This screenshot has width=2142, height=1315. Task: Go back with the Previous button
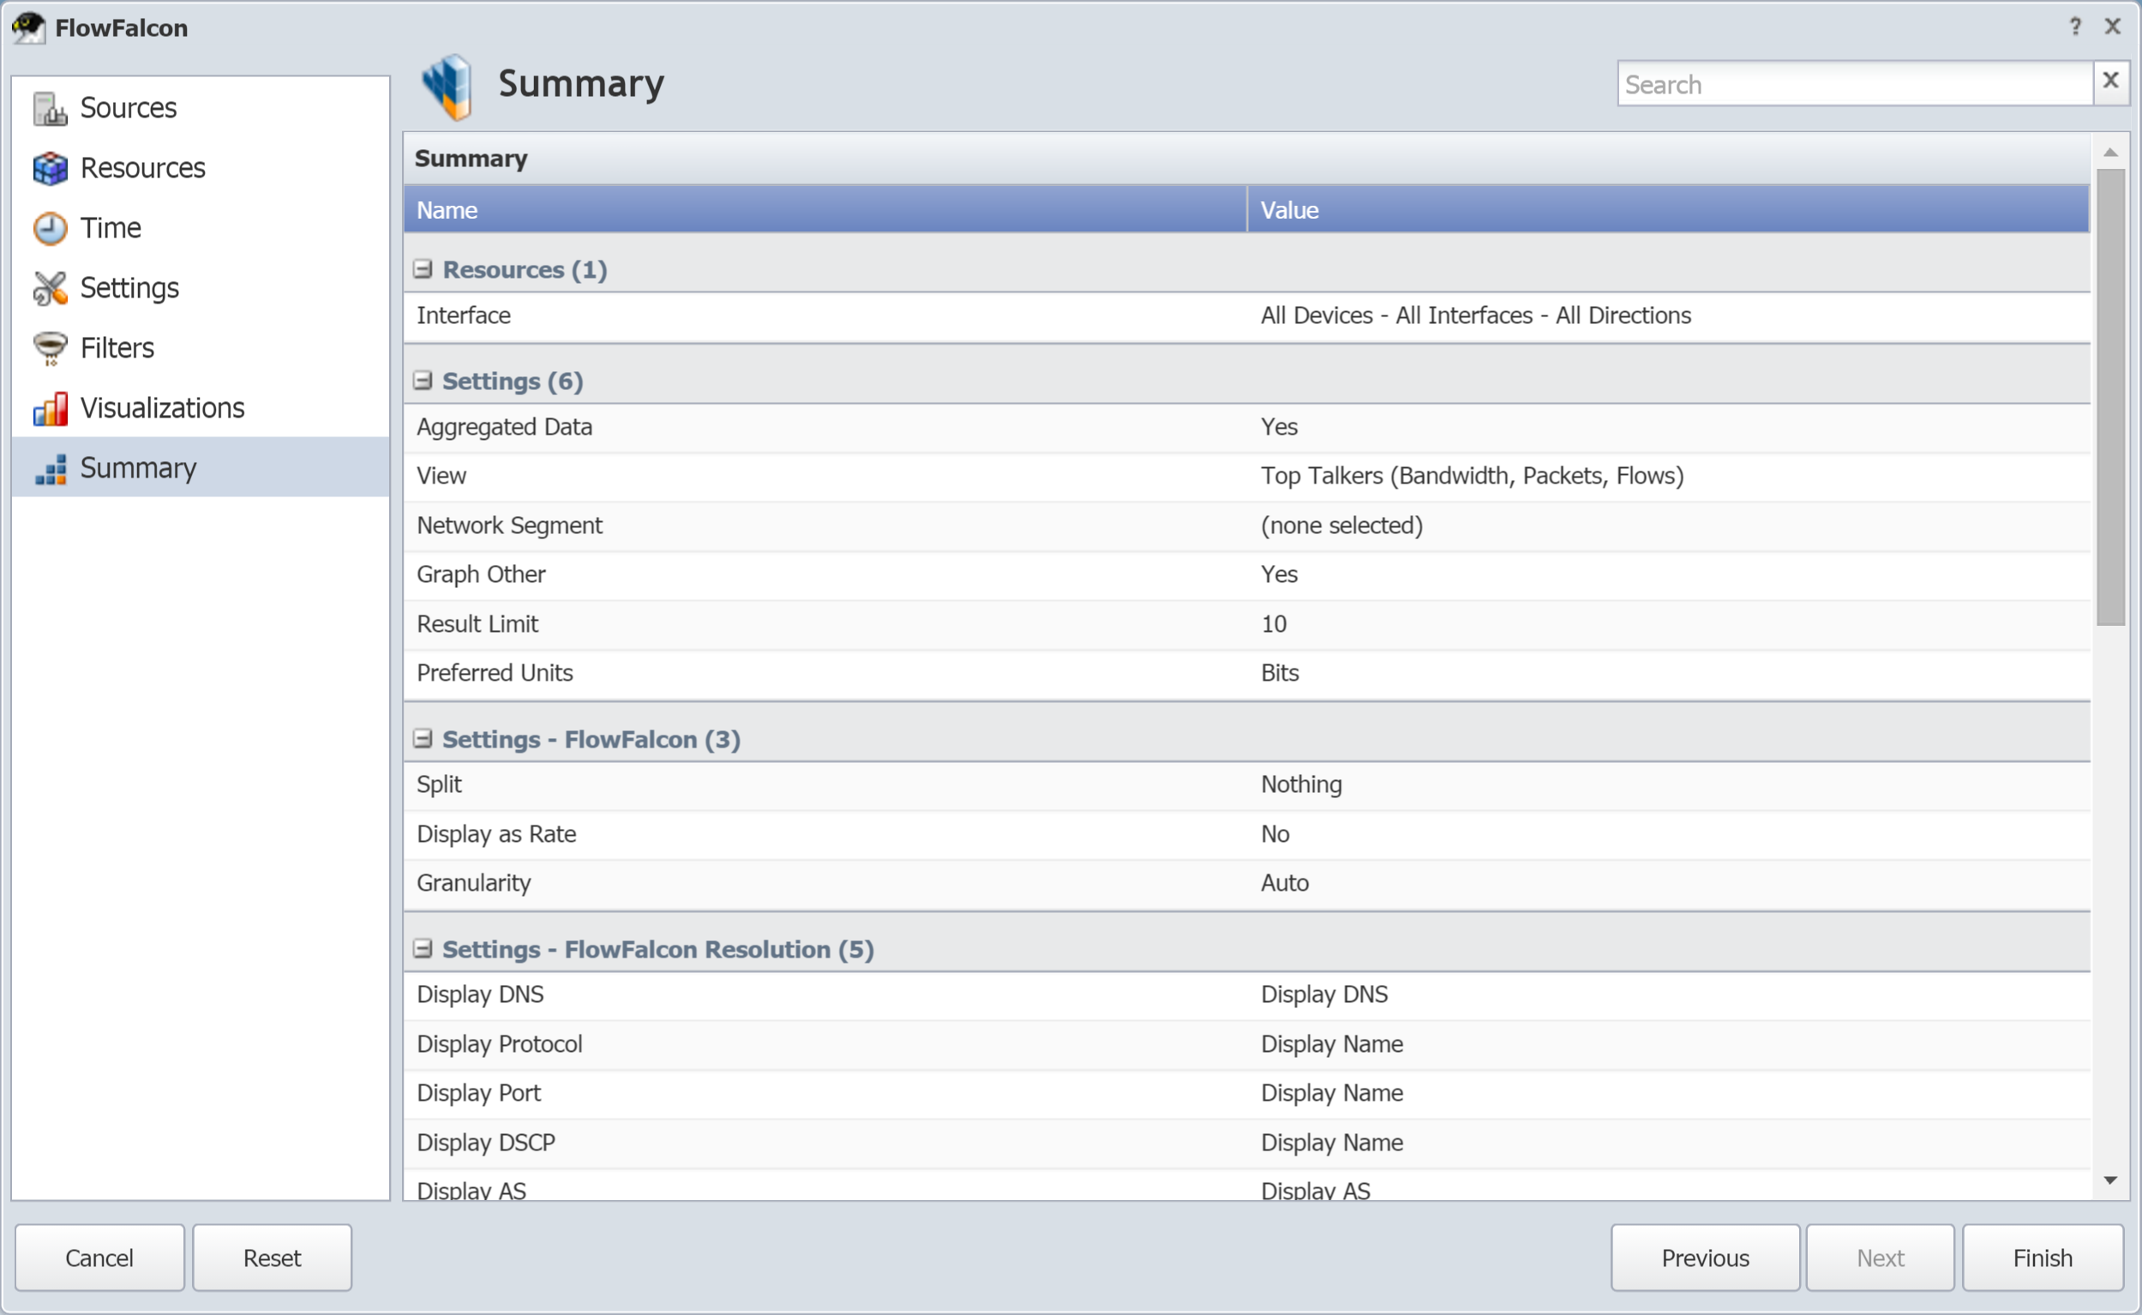(x=1705, y=1258)
